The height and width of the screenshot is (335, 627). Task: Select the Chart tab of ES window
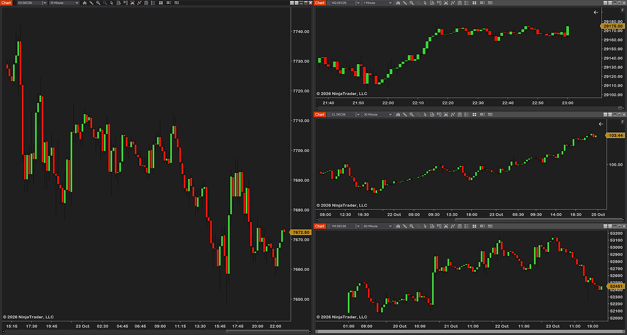point(6,3)
